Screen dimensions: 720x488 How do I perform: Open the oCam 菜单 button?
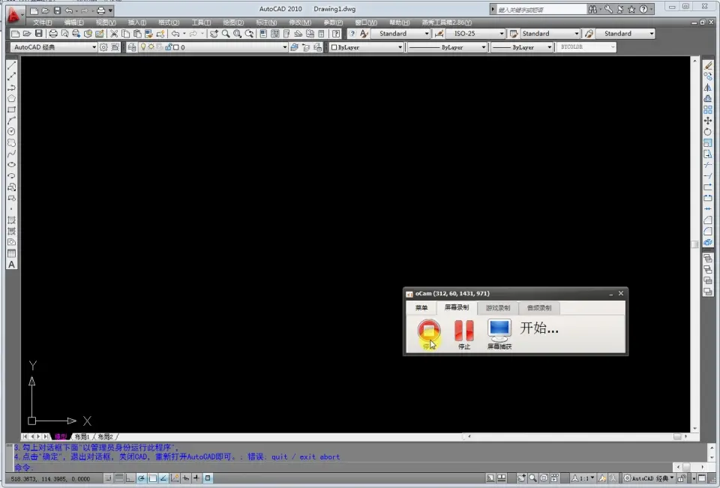421,307
